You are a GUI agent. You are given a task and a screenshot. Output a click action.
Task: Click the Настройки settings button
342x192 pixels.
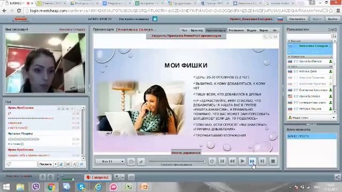coord(297,19)
